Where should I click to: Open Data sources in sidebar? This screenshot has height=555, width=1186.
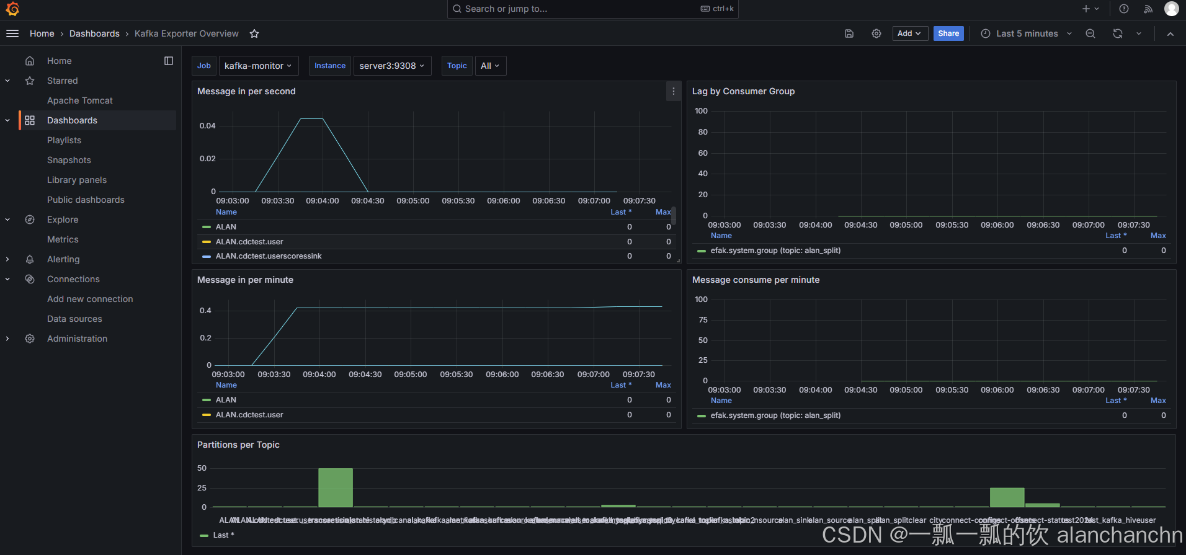(x=74, y=319)
